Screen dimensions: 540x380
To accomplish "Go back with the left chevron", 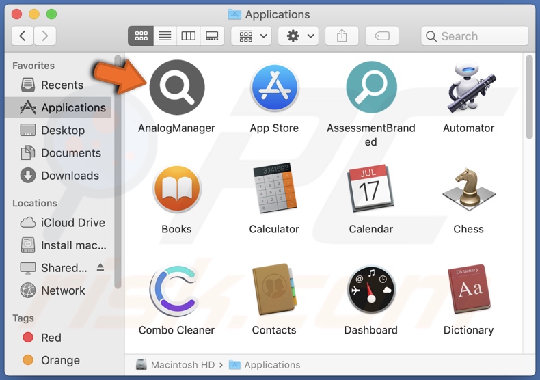I will point(23,36).
